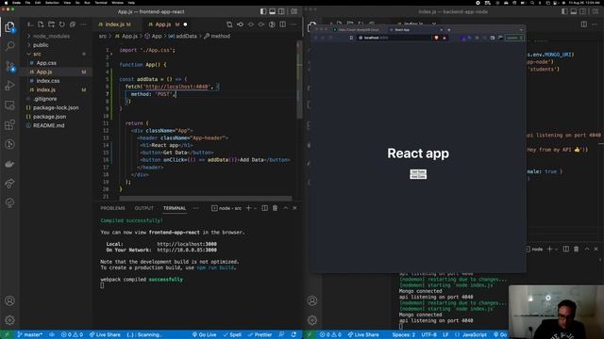Close the frontend terminal panel

click(294, 208)
